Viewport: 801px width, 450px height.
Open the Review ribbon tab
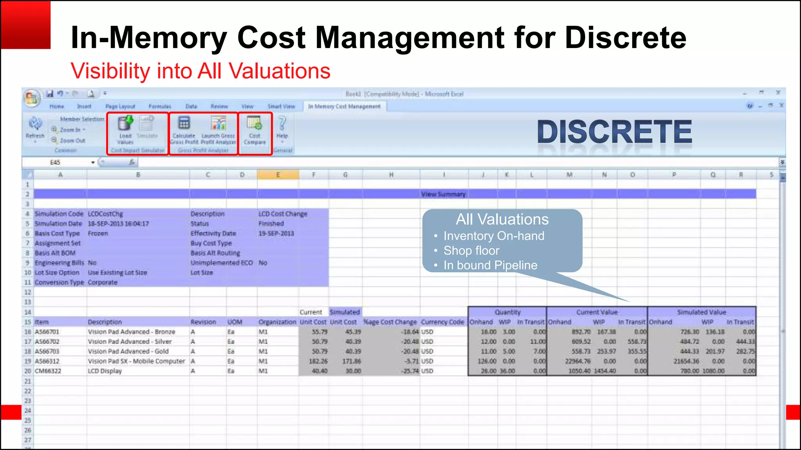point(219,106)
